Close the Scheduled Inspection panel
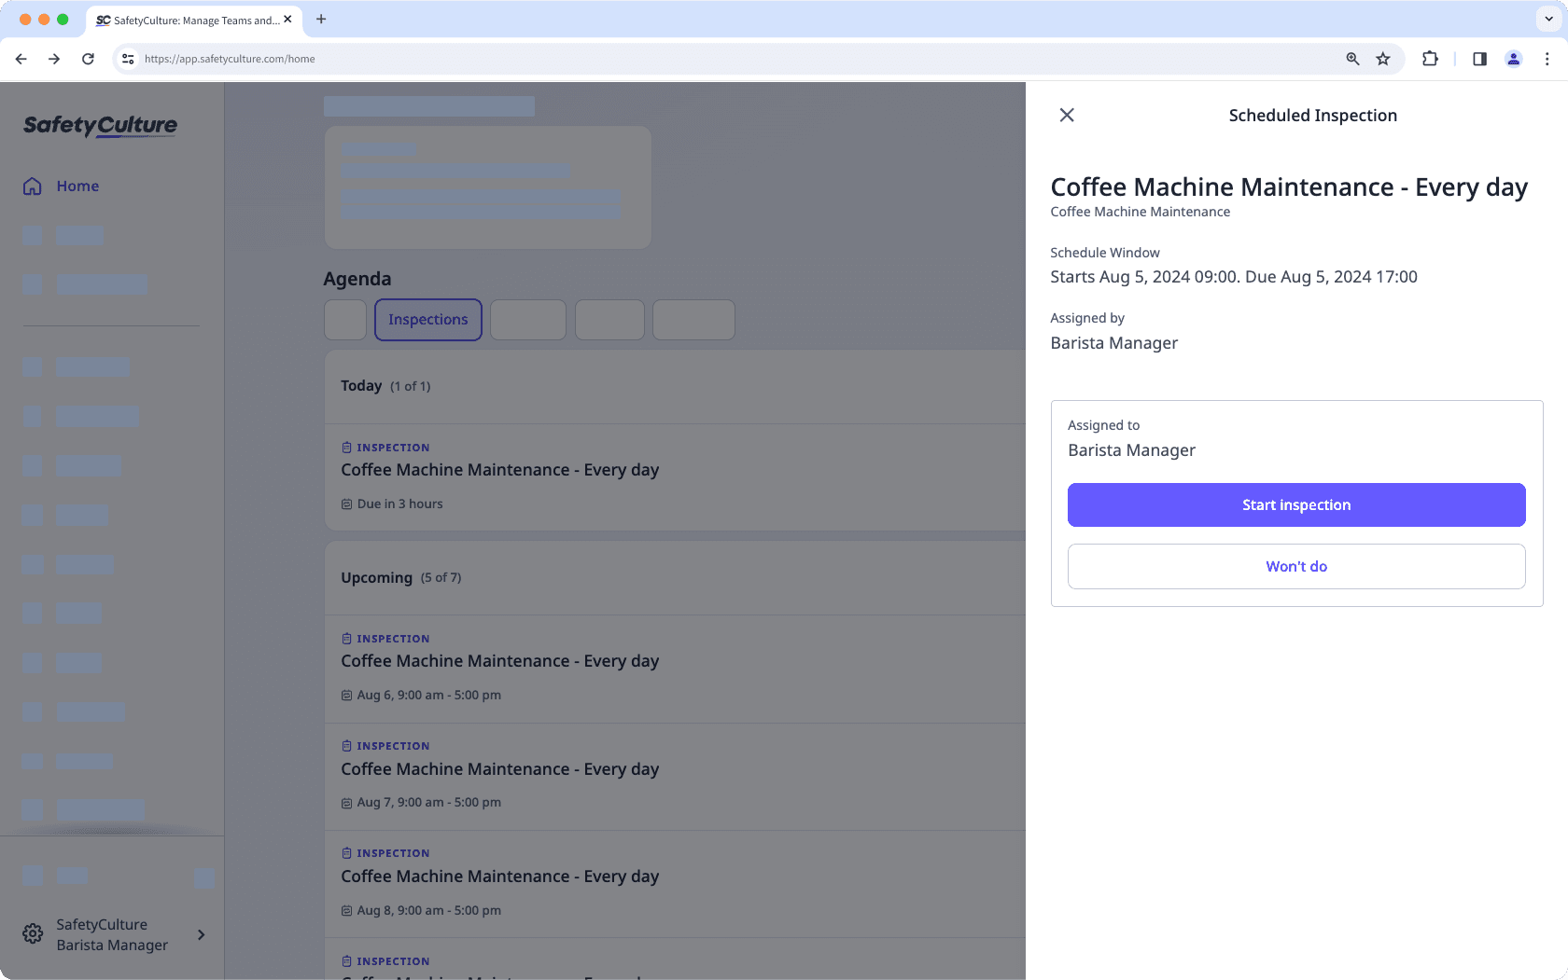This screenshot has width=1568, height=980. (1067, 115)
